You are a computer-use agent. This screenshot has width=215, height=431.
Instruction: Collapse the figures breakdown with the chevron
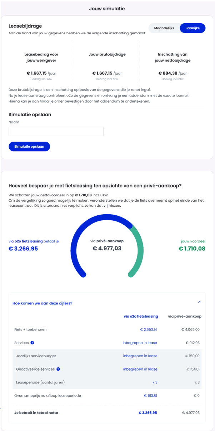[x=200, y=302]
